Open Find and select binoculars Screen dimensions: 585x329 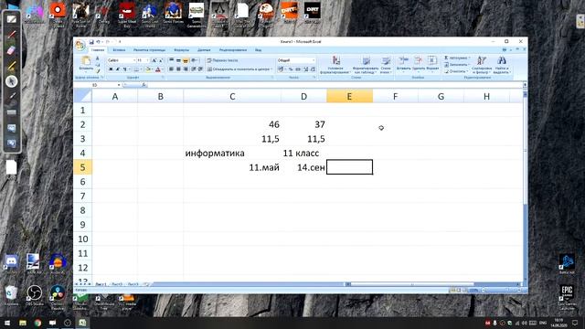[x=502, y=65]
